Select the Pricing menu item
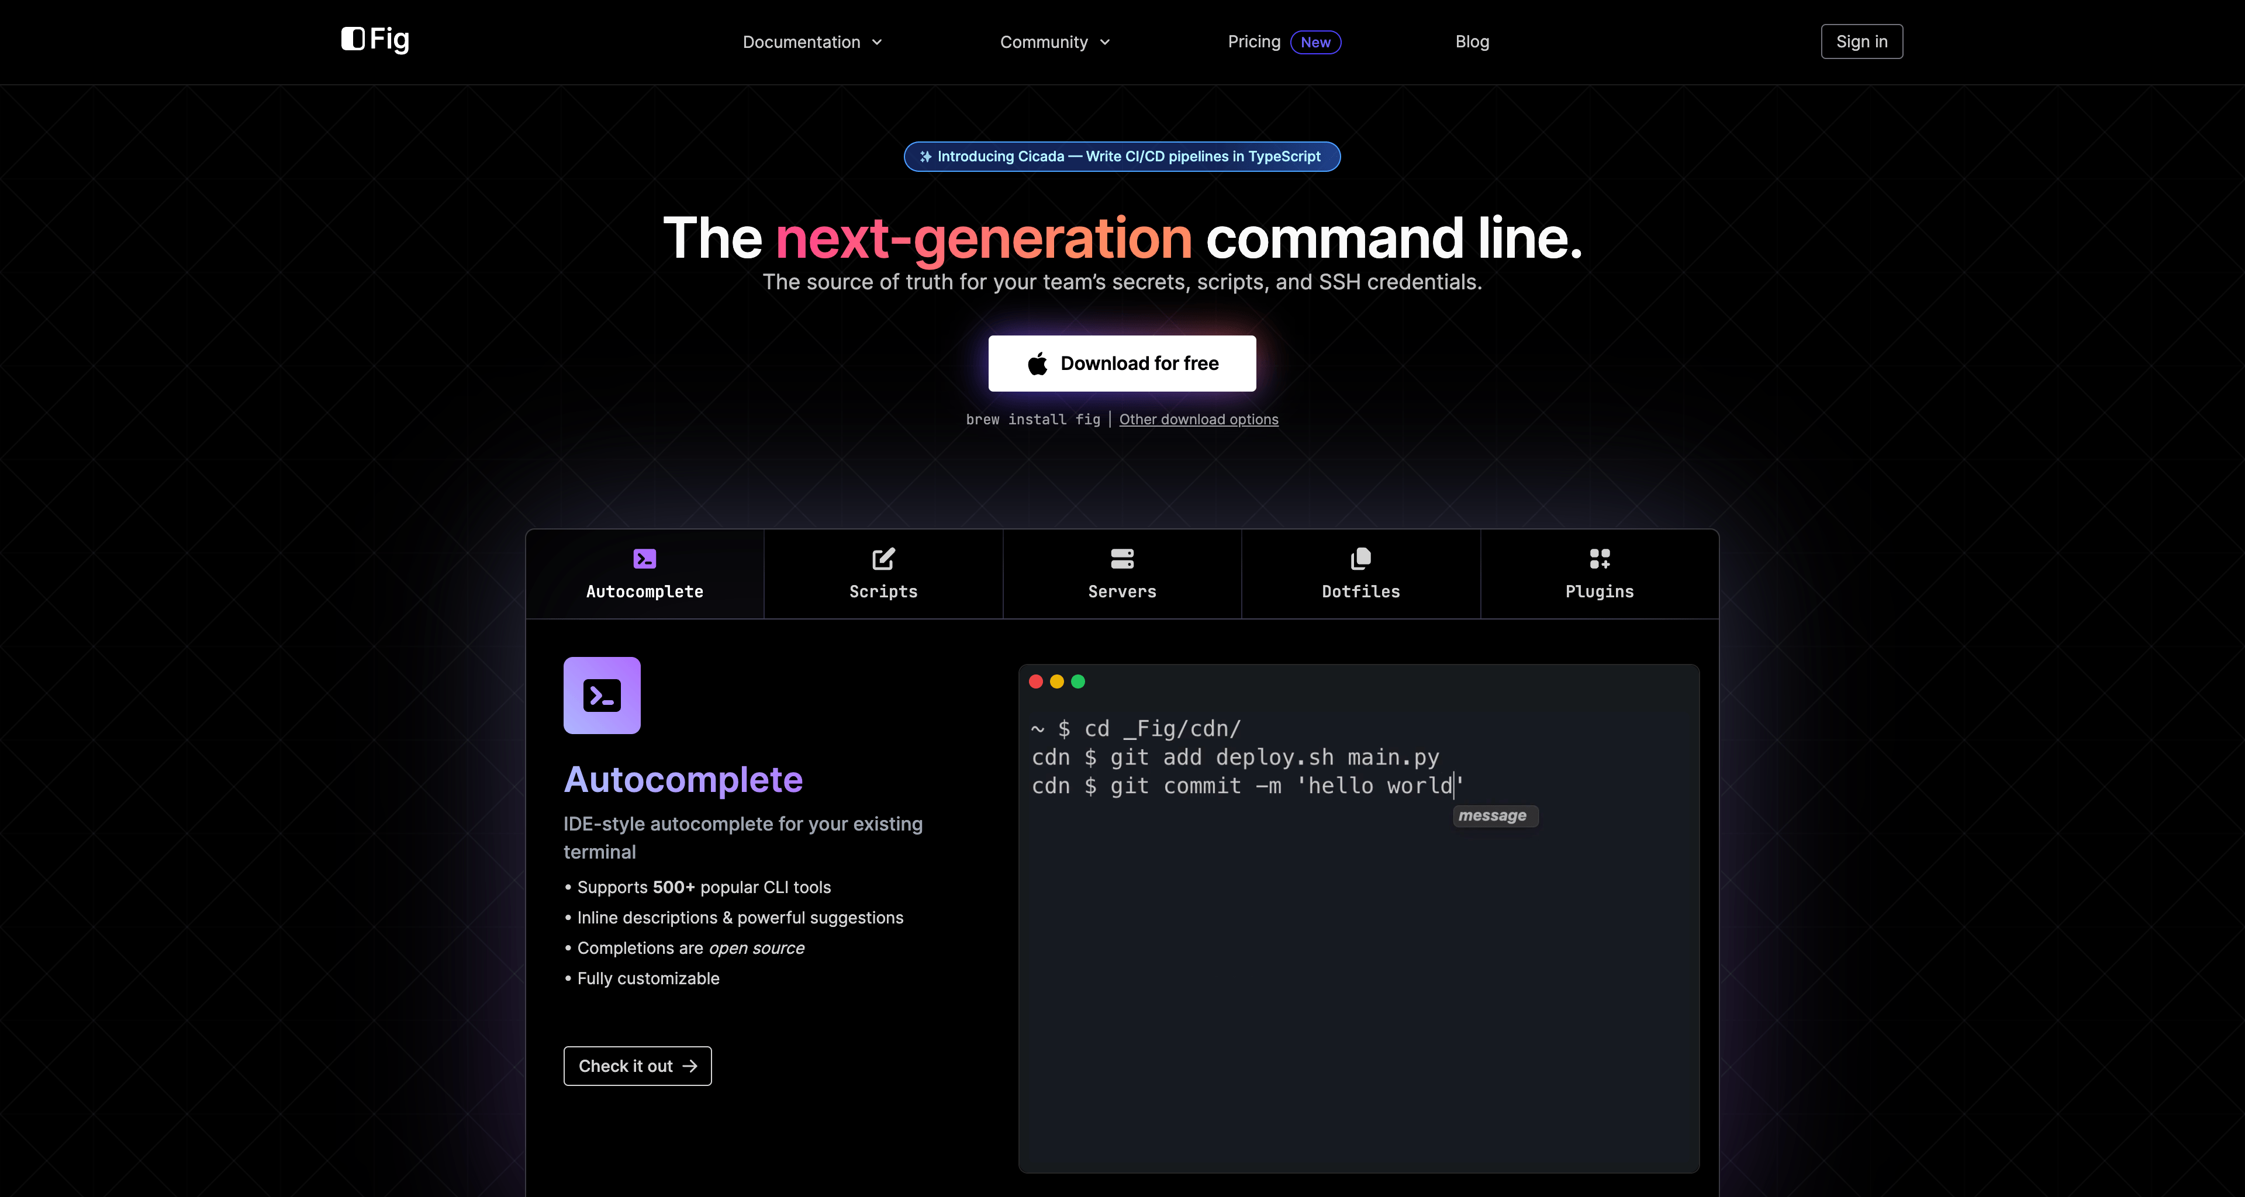This screenshot has height=1197, width=2245. click(1253, 42)
